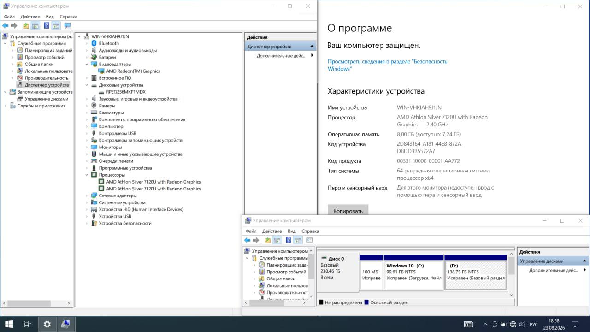Click the Батареи battery category icon
The width and height of the screenshot is (590, 332).
(x=94, y=57)
